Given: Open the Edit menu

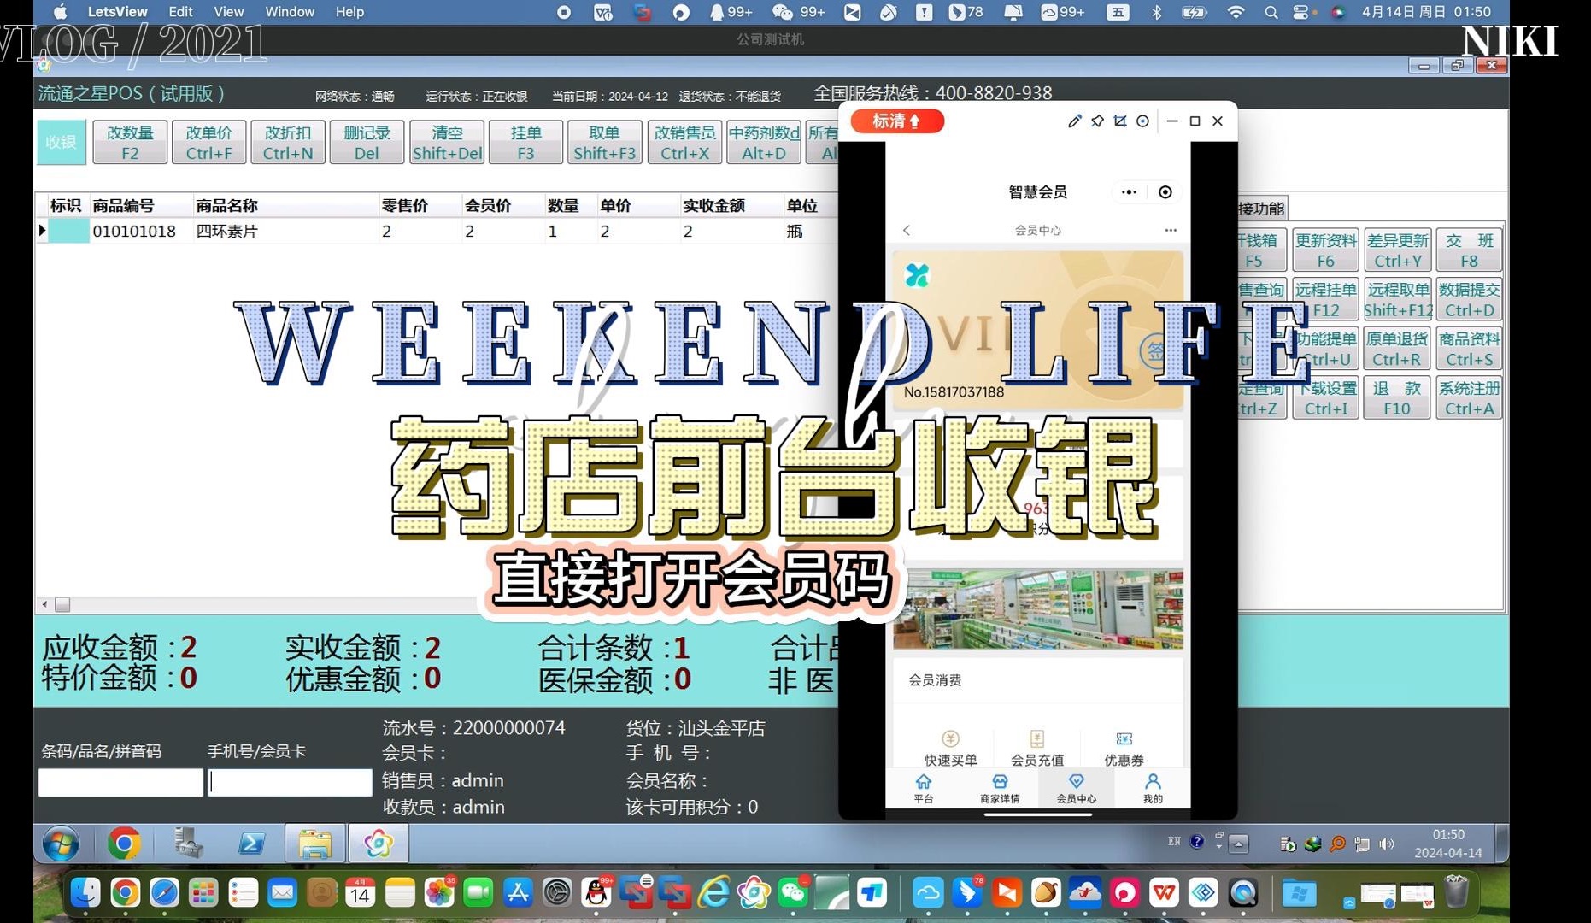Looking at the screenshot, I should [180, 12].
